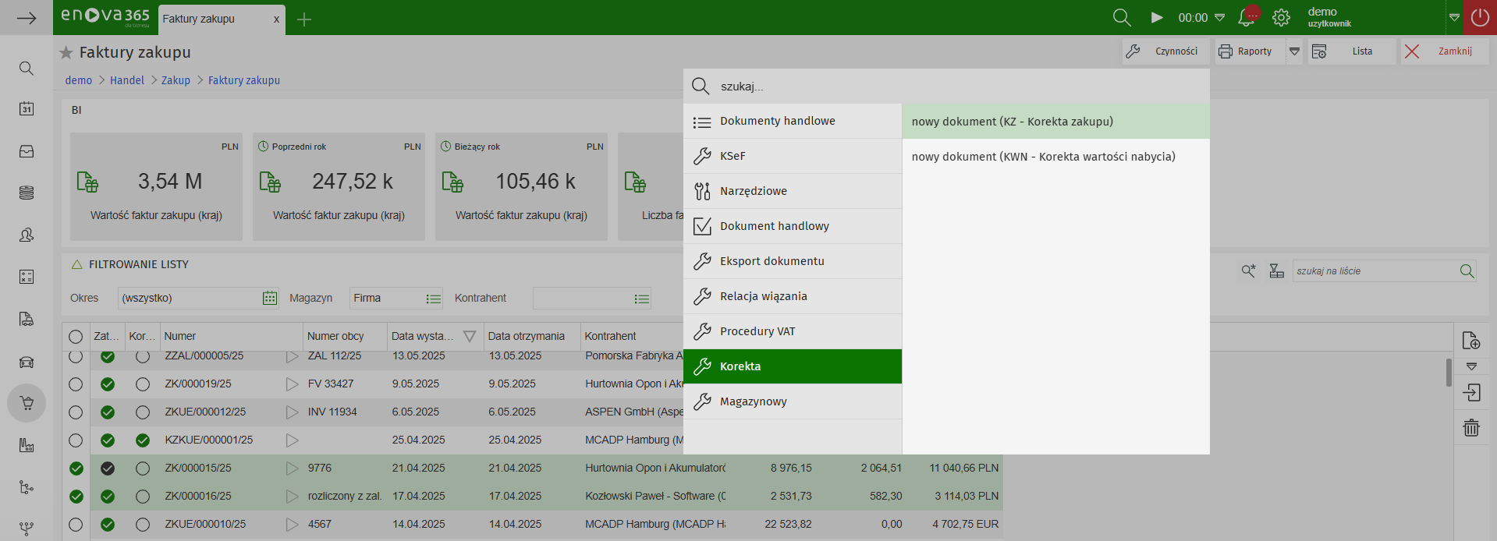The width and height of the screenshot is (1497, 541).
Task: Click the magnifier search icon in top header
Action: tap(1122, 17)
